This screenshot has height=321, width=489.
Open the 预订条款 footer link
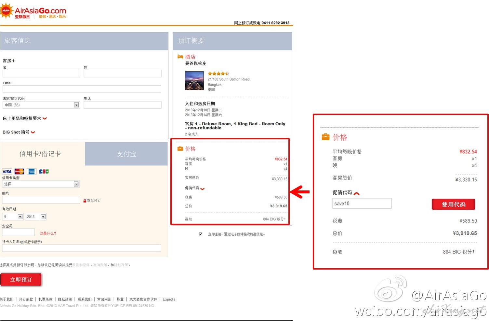(x=26, y=299)
